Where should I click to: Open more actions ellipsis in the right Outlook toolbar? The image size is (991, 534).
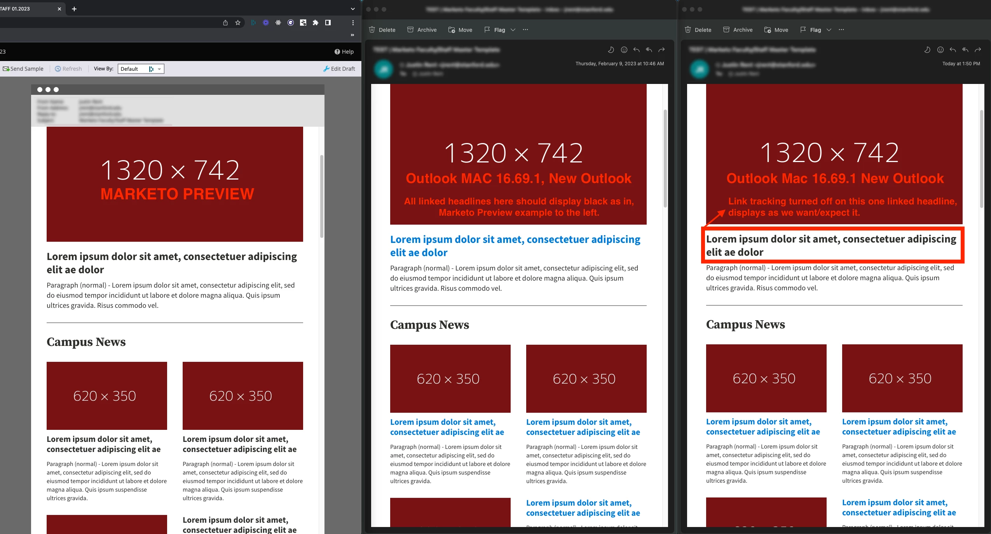click(x=841, y=30)
